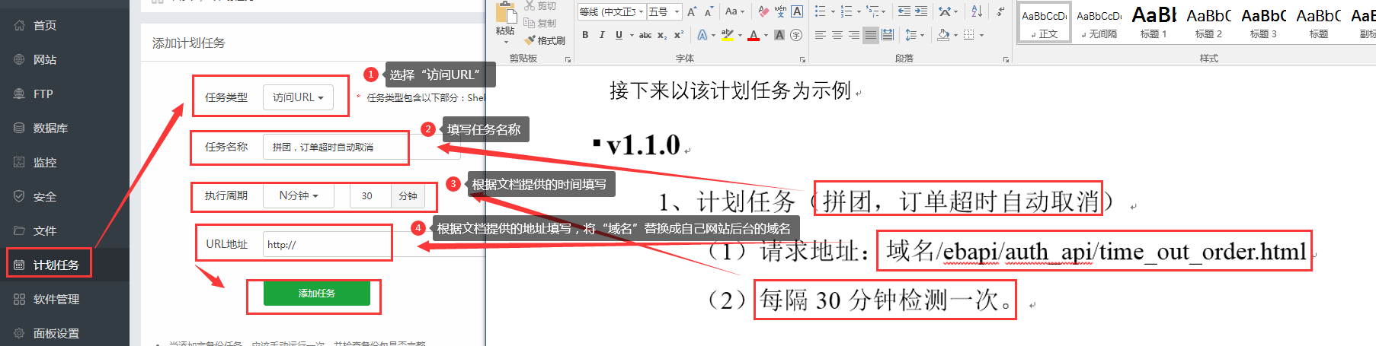Apply yellow text highlight color
The image size is (1376, 346).
(x=728, y=35)
